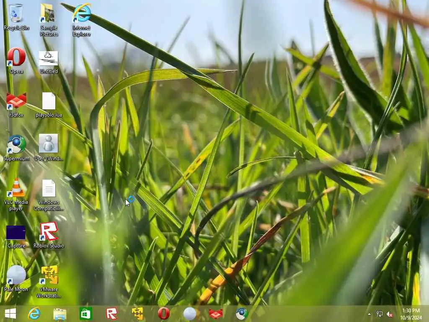429x322 pixels.
Task: Launch Supermium from the taskbar
Action: pyautogui.click(x=242, y=314)
